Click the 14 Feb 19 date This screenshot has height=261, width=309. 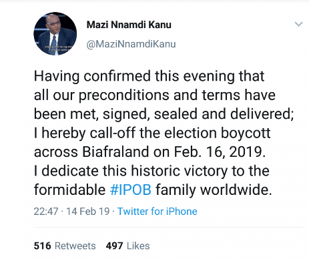click(x=88, y=212)
